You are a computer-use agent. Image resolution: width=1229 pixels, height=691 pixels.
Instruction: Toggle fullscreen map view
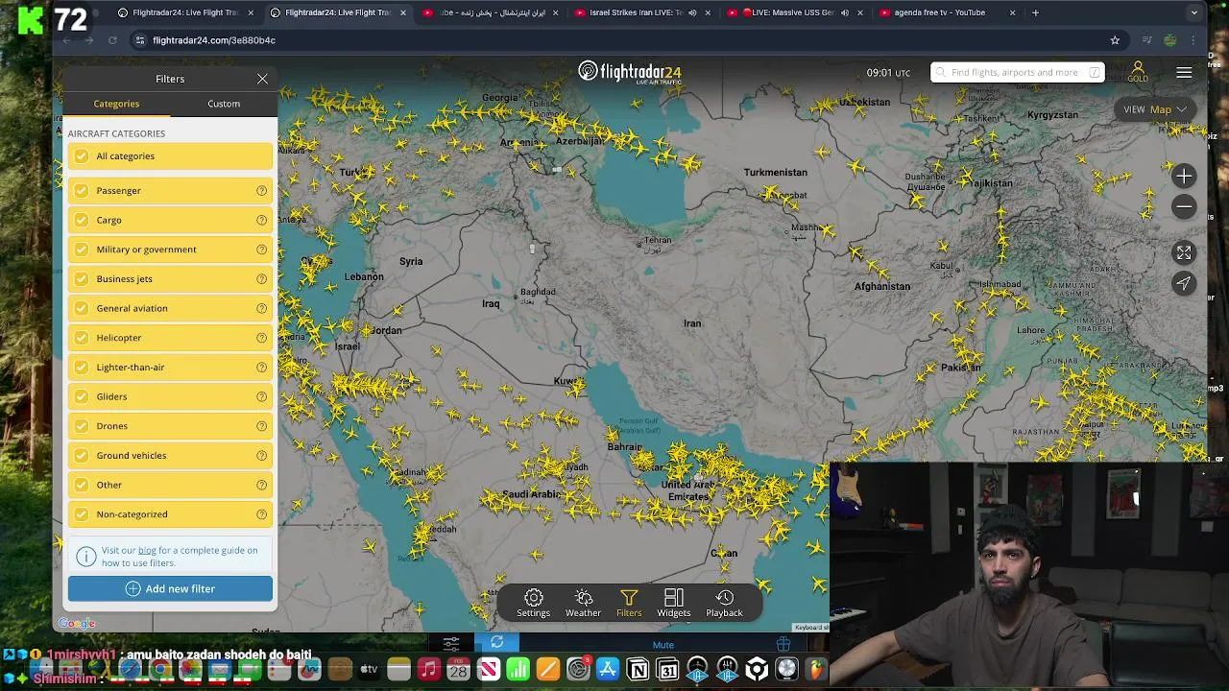click(x=1184, y=252)
